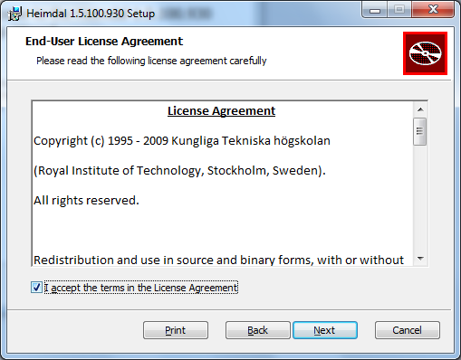Viewport: 461px width, 360px height.
Task: Uncheck the accept license terms checkbox
Action: click(x=36, y=288)
